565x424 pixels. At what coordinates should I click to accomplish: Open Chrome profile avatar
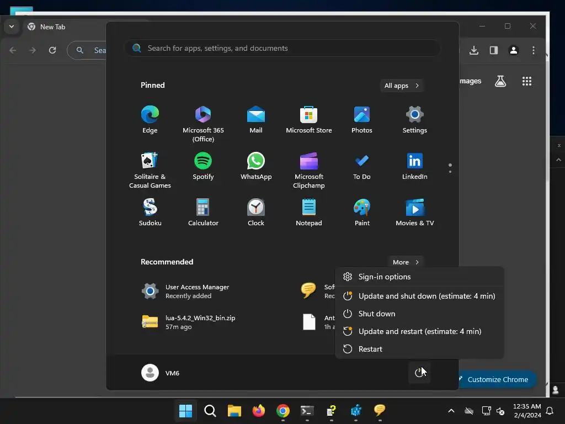(514, 50)
